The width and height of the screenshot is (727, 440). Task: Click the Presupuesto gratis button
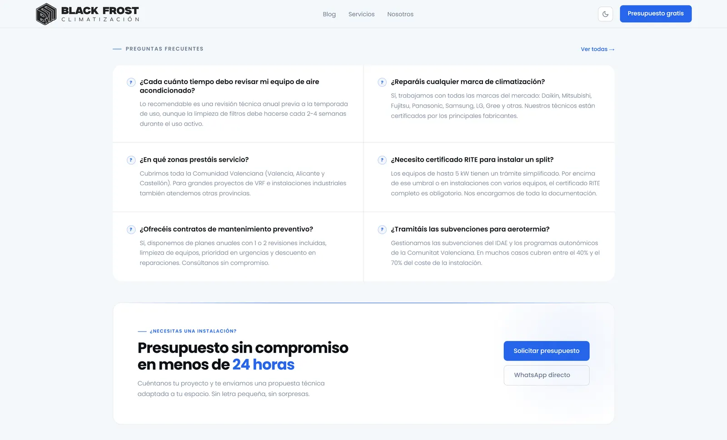coord(656,14)
